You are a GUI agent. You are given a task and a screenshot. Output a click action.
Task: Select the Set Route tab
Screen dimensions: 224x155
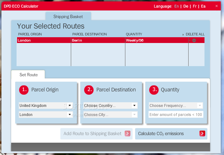pos(29,75)
